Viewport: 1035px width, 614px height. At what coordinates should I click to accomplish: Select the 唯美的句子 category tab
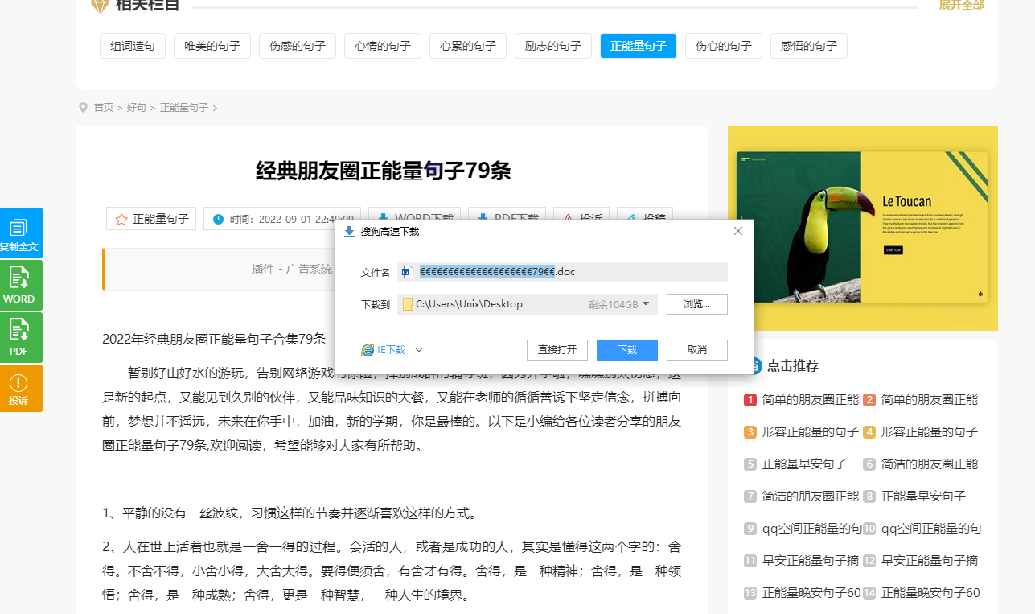[x=212, y=46]
